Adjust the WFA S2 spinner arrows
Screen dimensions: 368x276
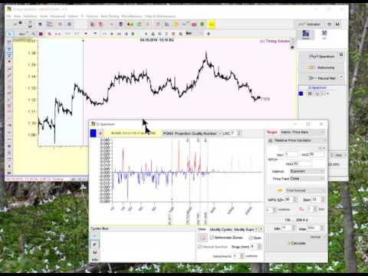coord(295,199)
